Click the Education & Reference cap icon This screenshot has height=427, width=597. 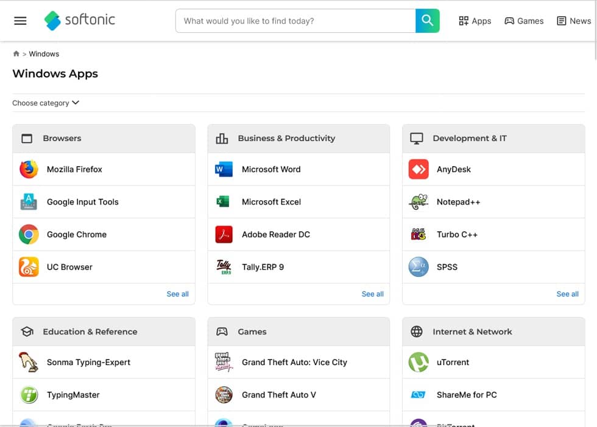point(27,332)
